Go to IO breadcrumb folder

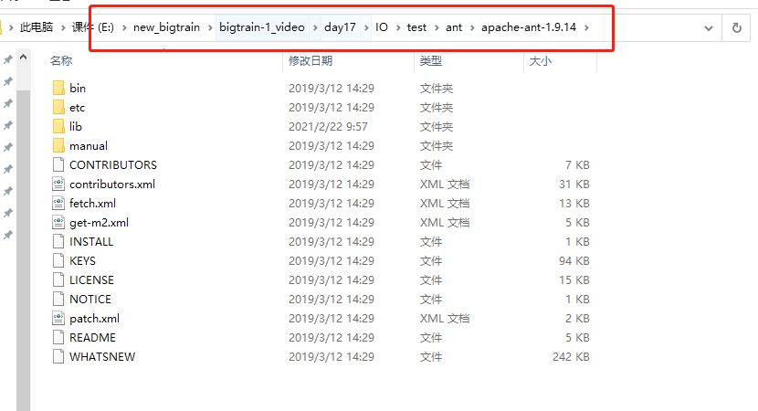coord(382,27)
